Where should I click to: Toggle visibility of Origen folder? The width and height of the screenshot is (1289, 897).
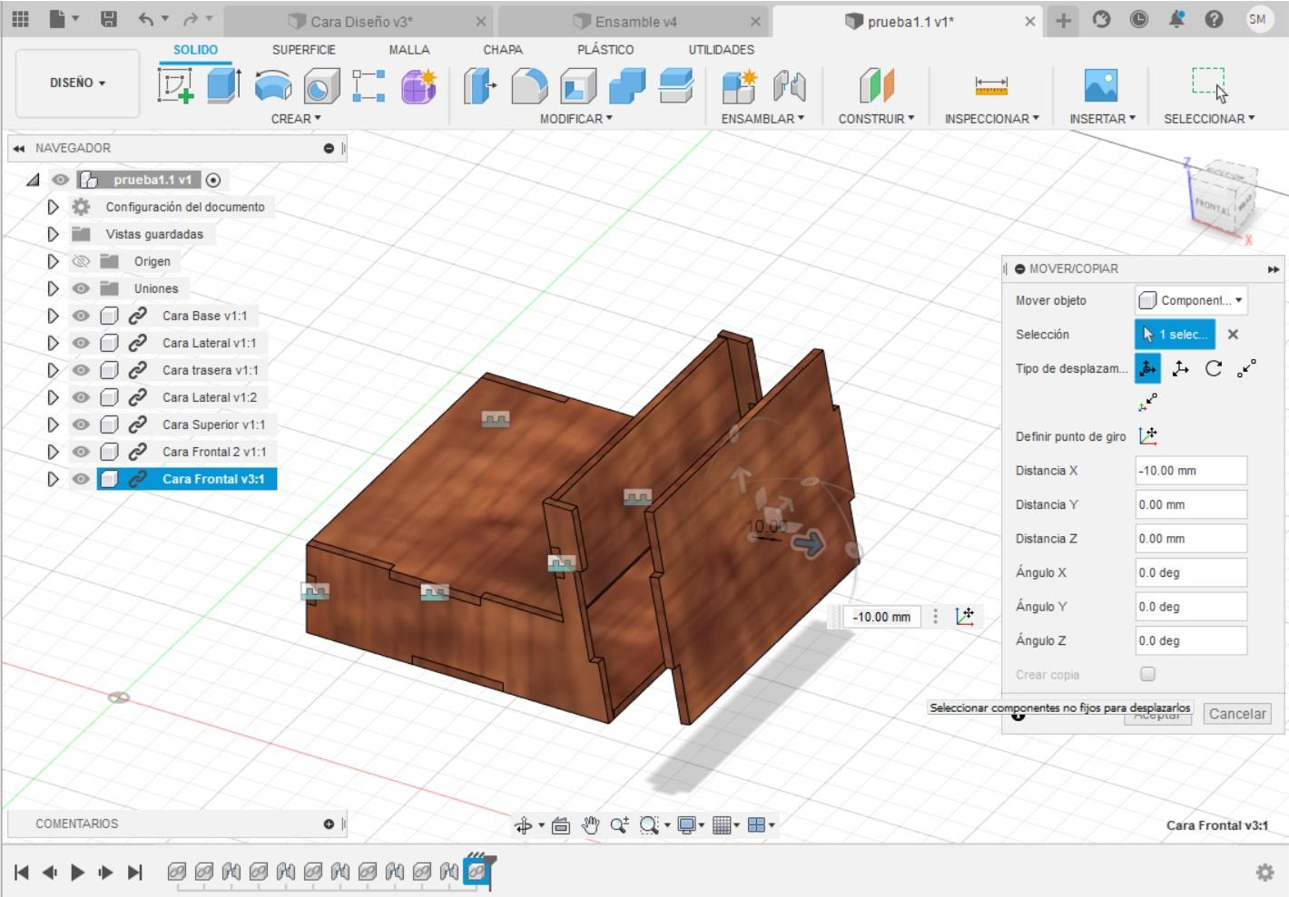[x=81, y=261]
